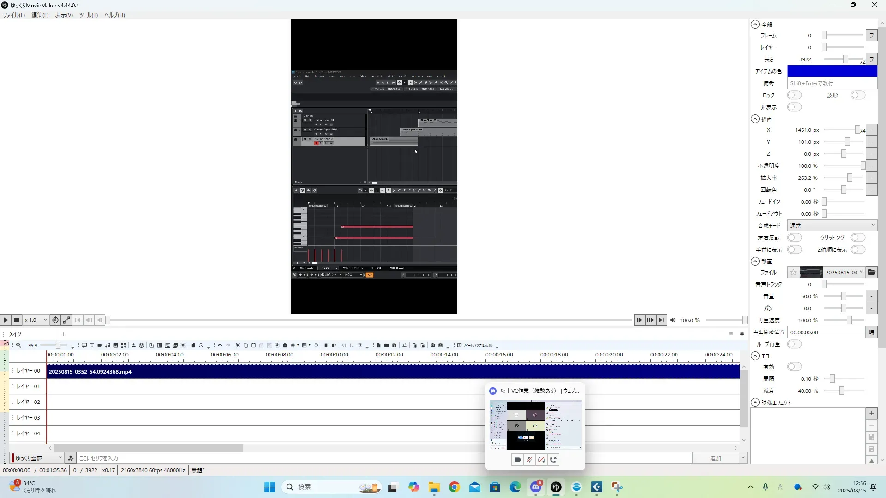
Task: Click the 追加 add button
Action: [715, 458]
